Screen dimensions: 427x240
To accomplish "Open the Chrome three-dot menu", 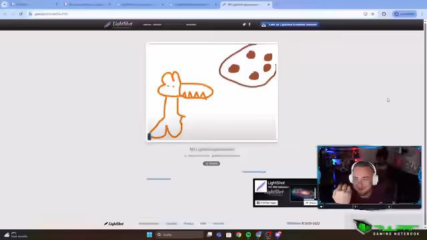I will (422, 14).
